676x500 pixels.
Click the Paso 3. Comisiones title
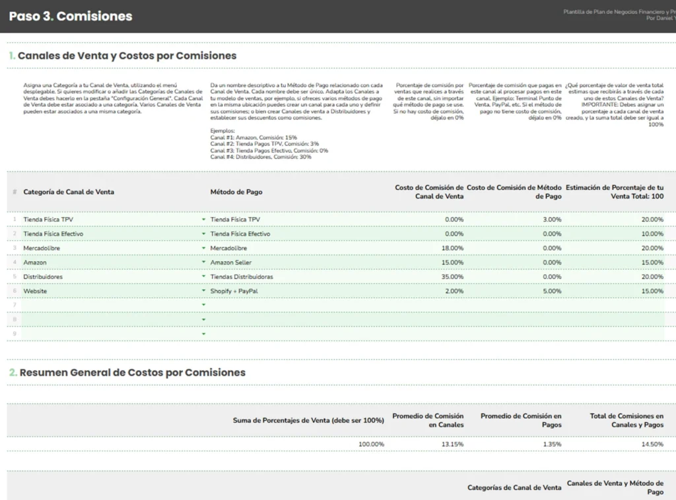[x=71, y=16]
